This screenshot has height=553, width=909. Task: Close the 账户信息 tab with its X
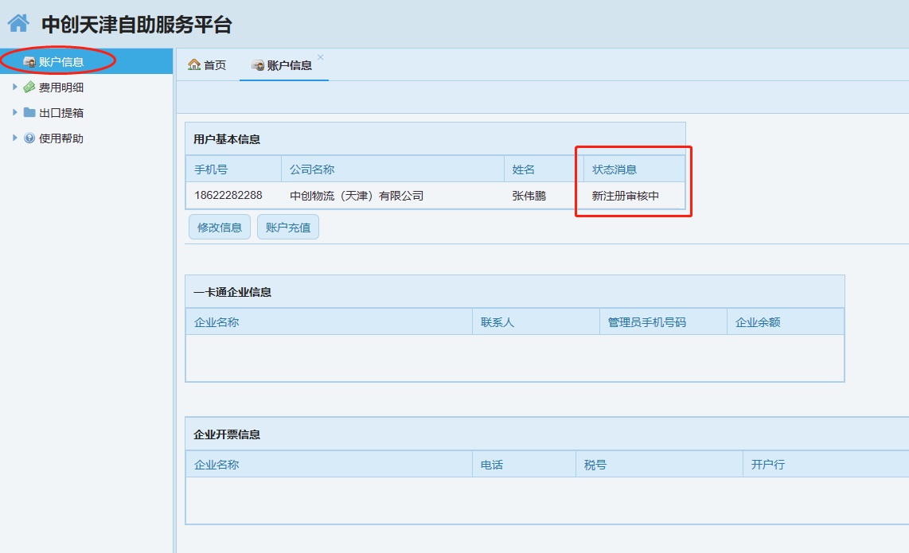click(x=321, y=57)
